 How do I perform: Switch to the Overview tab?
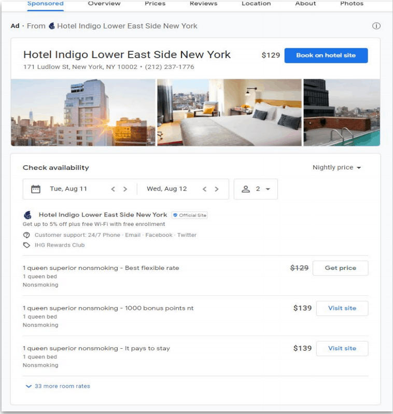point(104,4)
